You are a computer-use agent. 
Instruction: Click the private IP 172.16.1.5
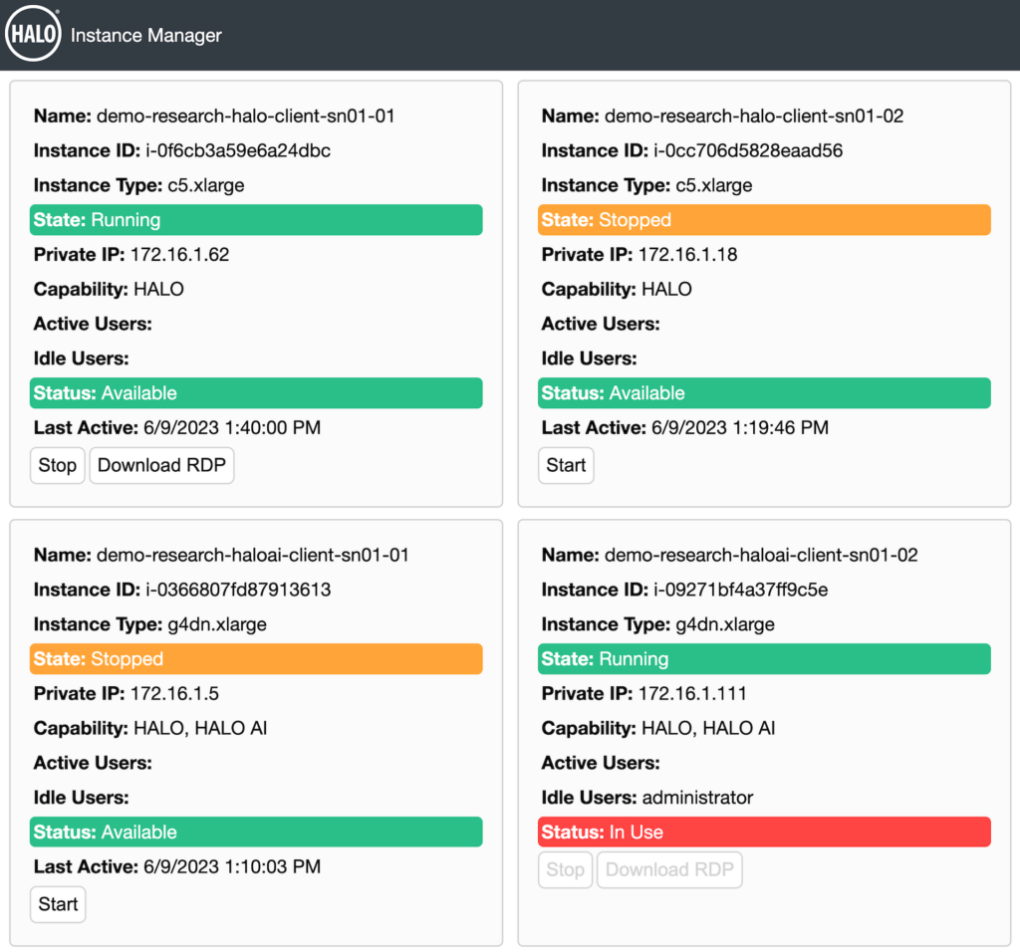(175, 694)
